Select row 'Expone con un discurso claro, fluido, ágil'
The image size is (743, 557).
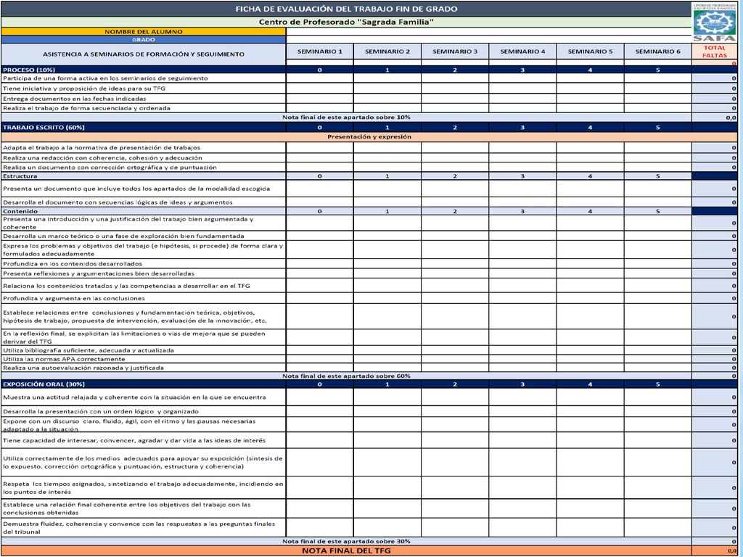[x=369, y=425]
